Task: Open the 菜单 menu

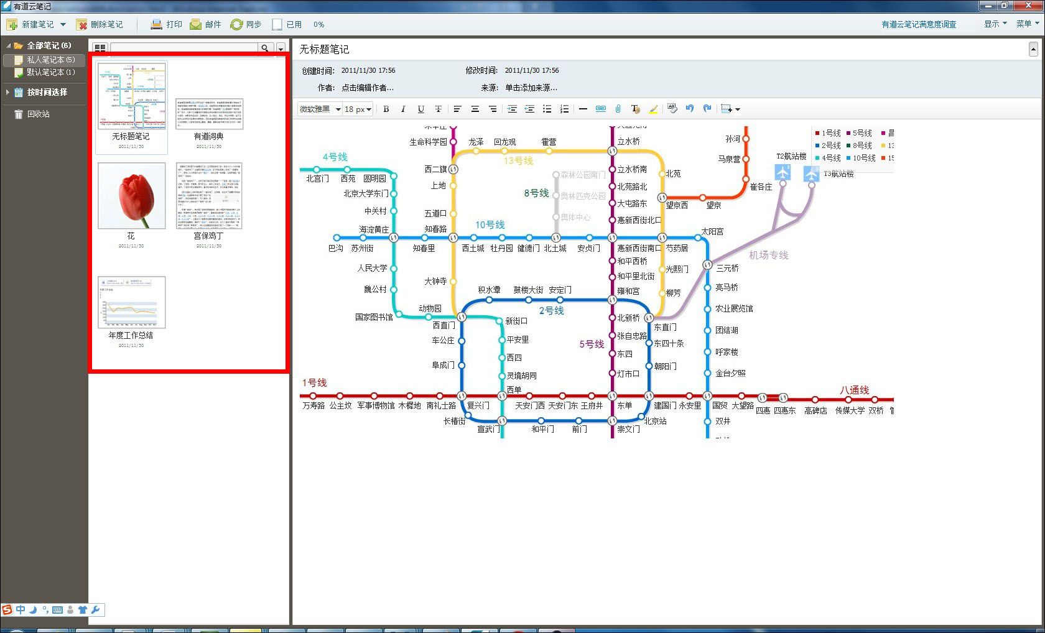Action: [1027, 24]
